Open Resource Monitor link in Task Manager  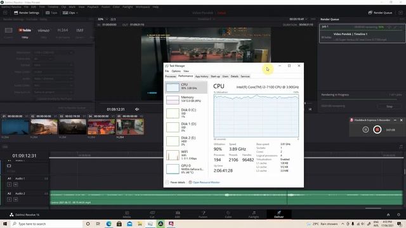(x=204, y=182)
